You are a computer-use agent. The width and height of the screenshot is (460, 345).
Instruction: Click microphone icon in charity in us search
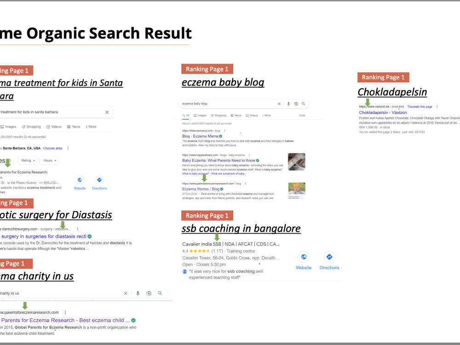(x=138, y=293)
